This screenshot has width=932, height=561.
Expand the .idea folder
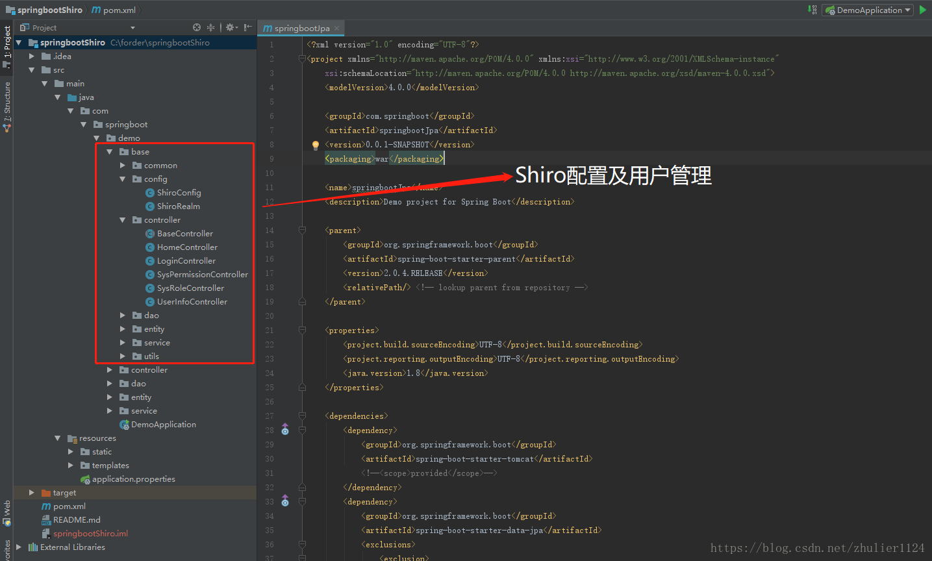click(x=31, y=56)
